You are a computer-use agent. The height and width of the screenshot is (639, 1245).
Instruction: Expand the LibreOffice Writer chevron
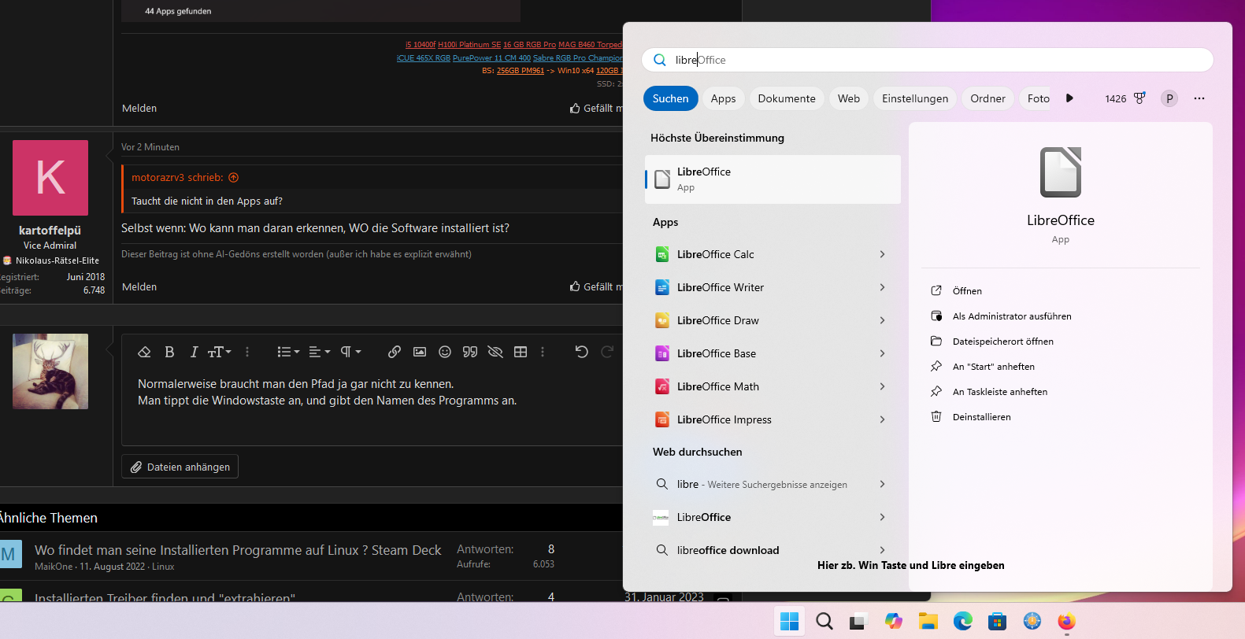(882, 287)
